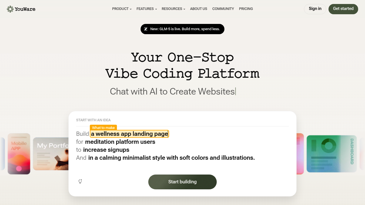The image size is (365, 205).
Task: Click the lightbulb idea suggestion icon
Action: point(80,181)
